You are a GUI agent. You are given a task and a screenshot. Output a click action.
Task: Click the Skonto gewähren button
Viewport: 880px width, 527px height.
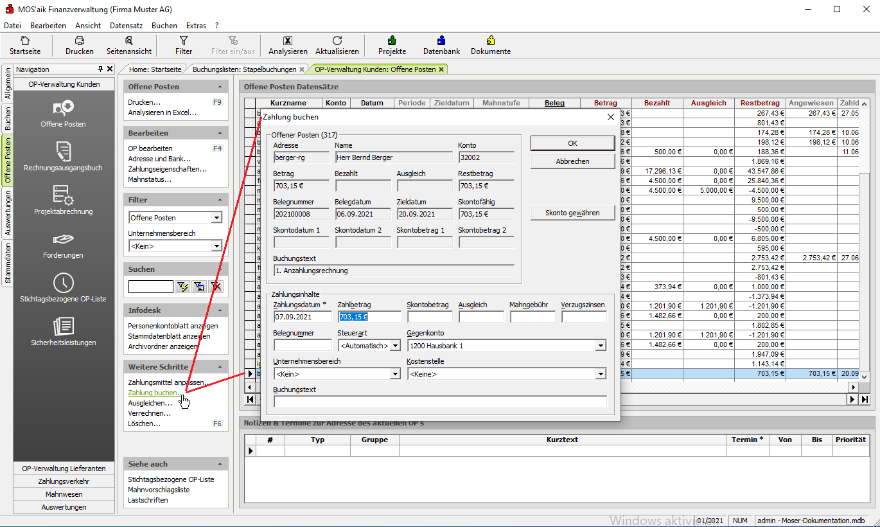coord(572,213)
